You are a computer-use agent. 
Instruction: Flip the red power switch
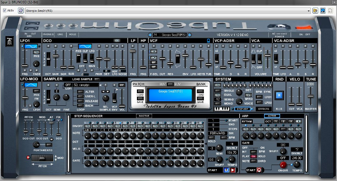coord(304,27)
